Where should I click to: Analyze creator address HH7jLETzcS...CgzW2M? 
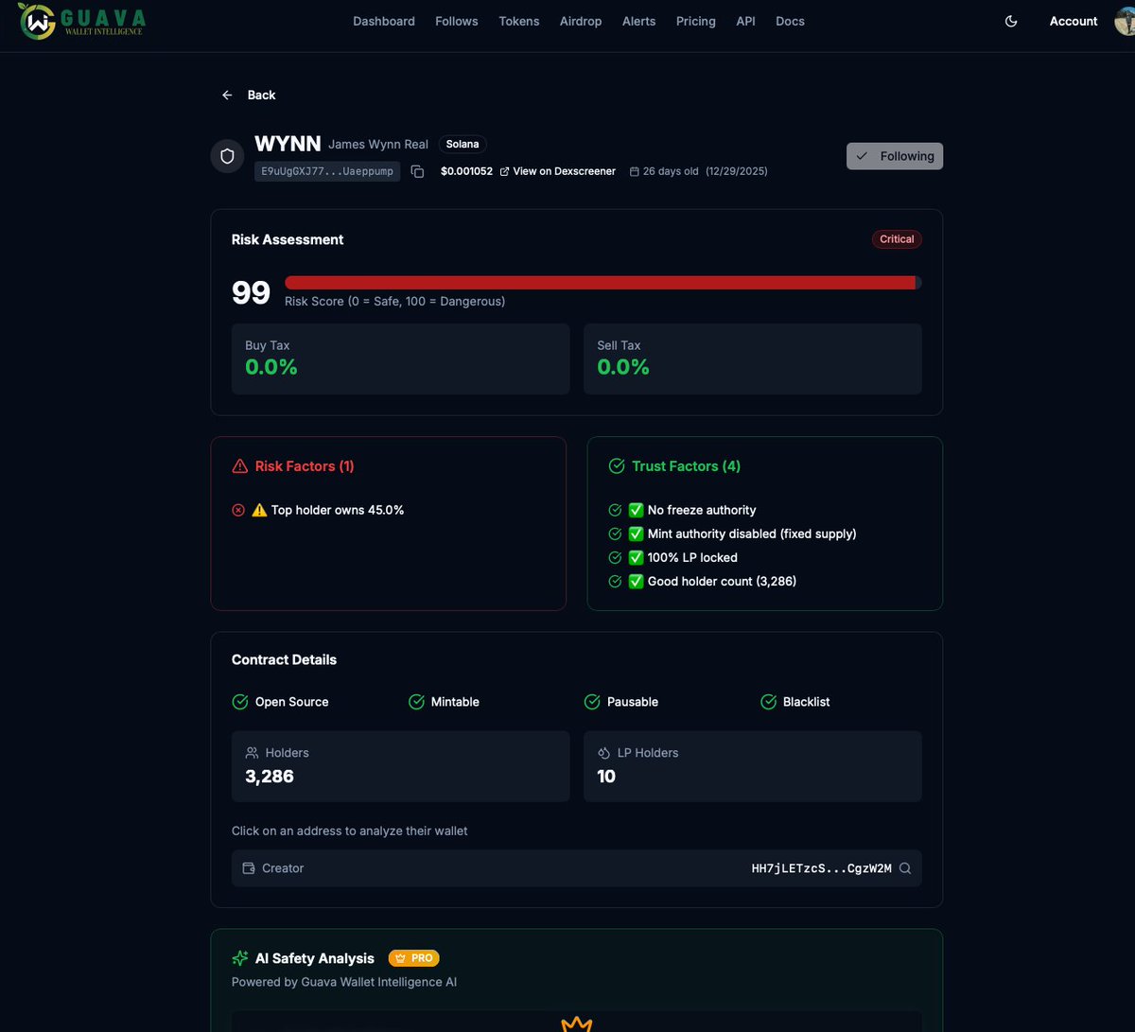tap(822, 868)
